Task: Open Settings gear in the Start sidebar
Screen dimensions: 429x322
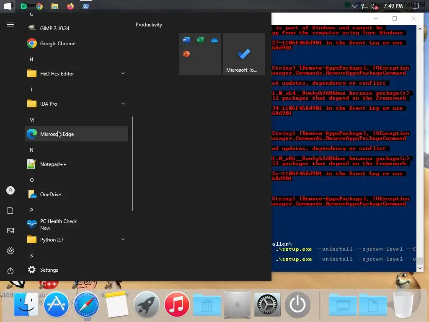Action: pyautogui.click(x=10, y=251)
